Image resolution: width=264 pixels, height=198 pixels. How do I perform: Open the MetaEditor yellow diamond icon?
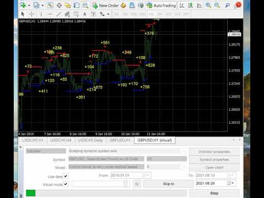click(123, 5)
